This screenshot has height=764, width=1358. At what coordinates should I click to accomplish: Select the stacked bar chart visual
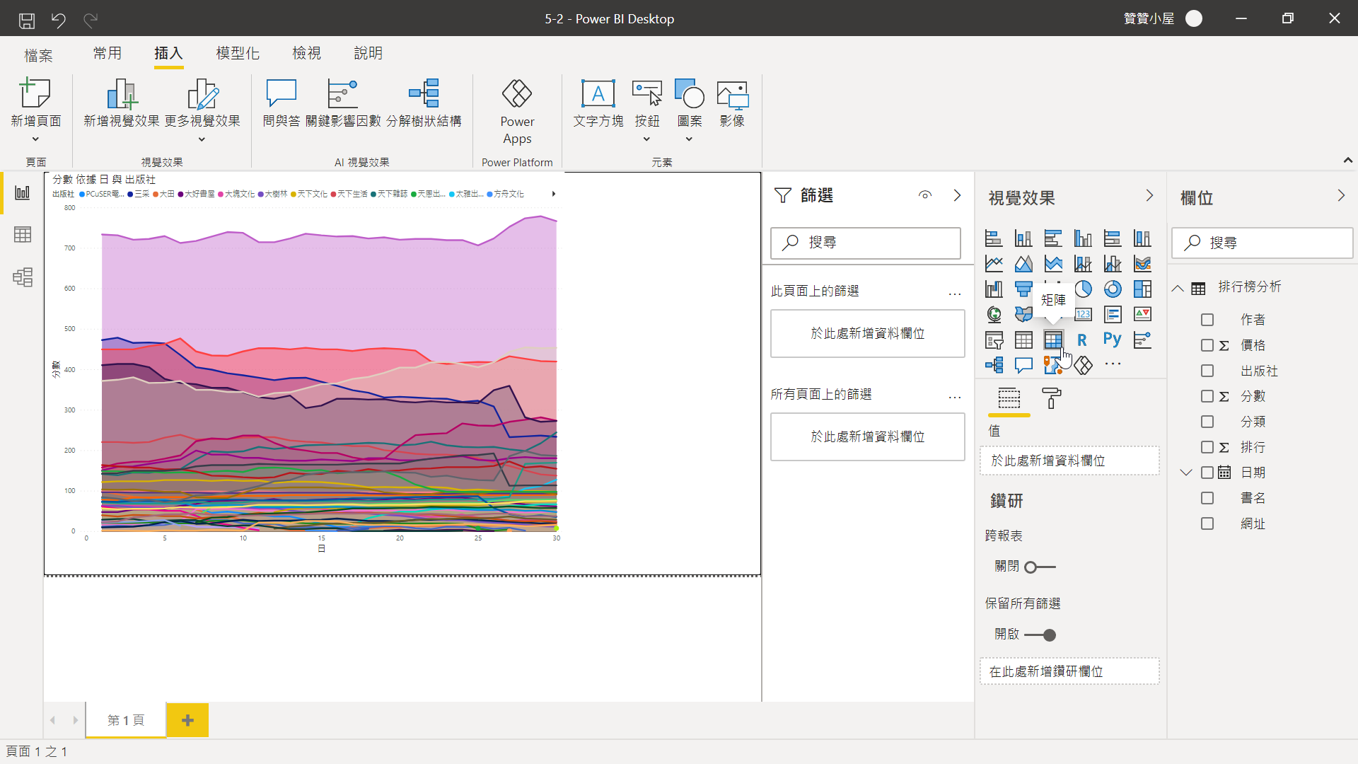click(x=994, y=238)
